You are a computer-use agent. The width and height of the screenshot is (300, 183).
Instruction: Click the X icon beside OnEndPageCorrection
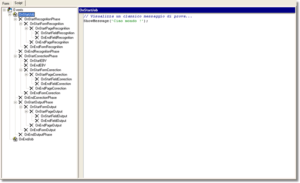(32, 88)
